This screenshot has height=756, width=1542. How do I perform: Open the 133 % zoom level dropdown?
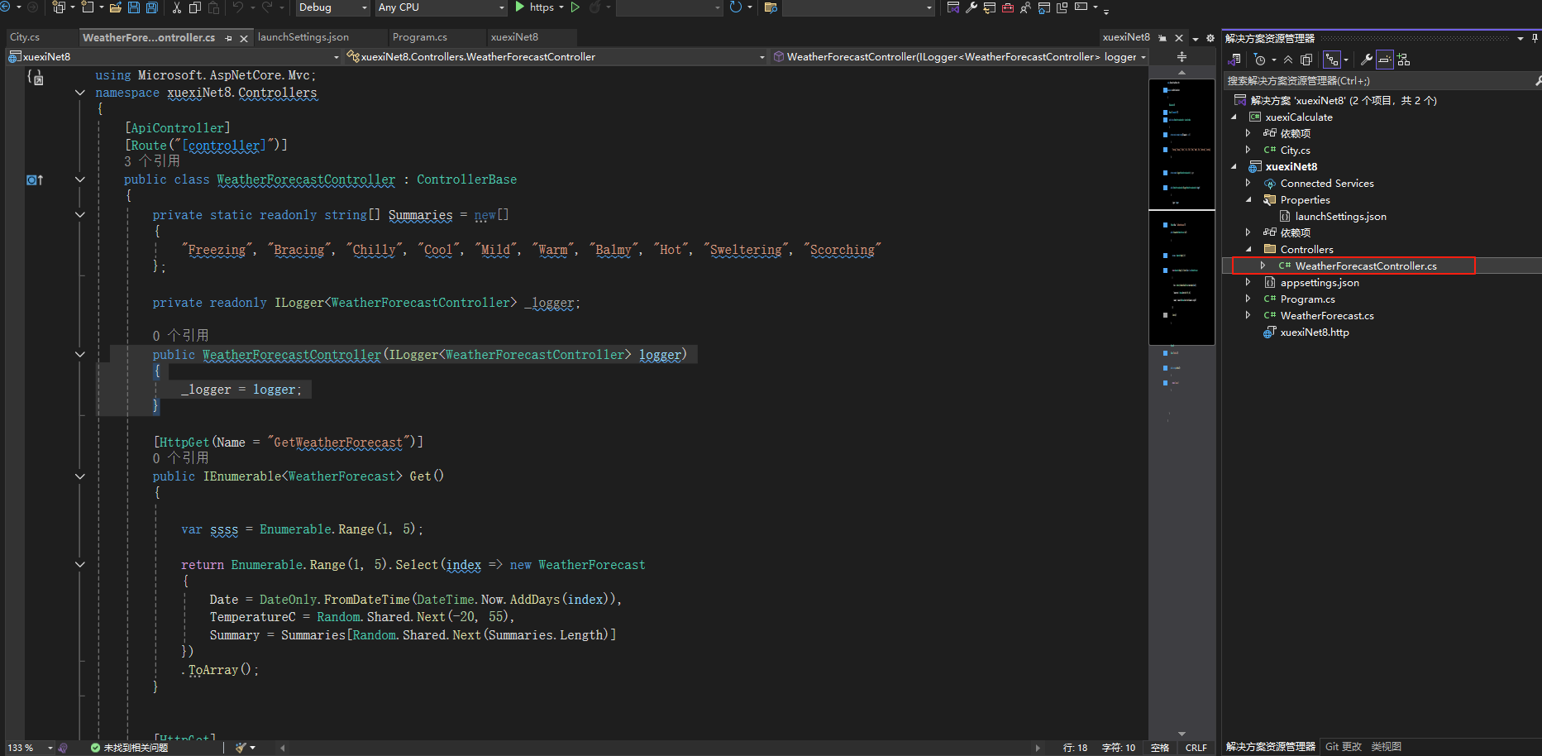point(30,748)
